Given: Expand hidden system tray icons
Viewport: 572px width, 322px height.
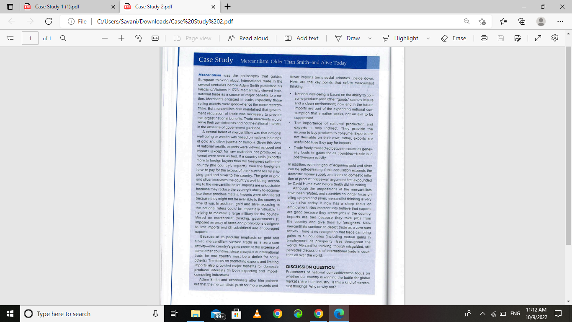Looking at the screenshot, I should click(482, 314).
